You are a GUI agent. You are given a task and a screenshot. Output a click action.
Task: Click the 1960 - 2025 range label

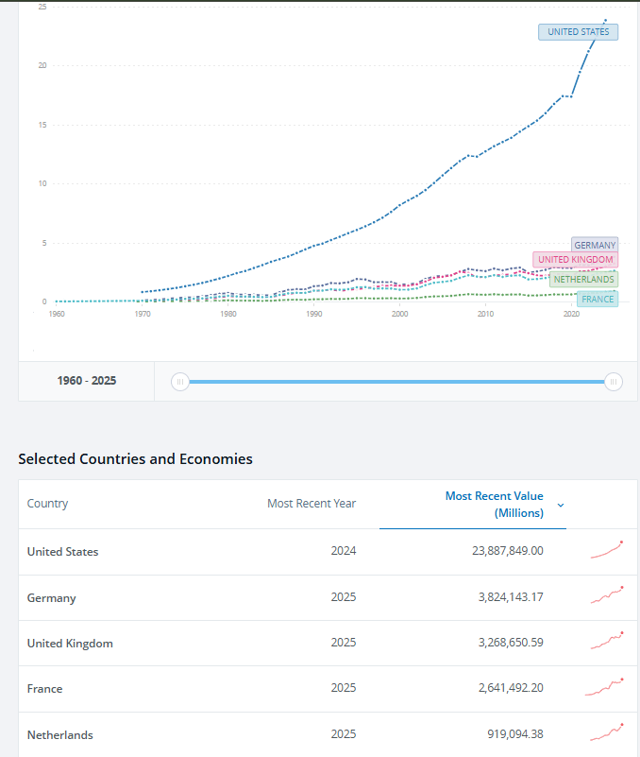click(86, 381)
